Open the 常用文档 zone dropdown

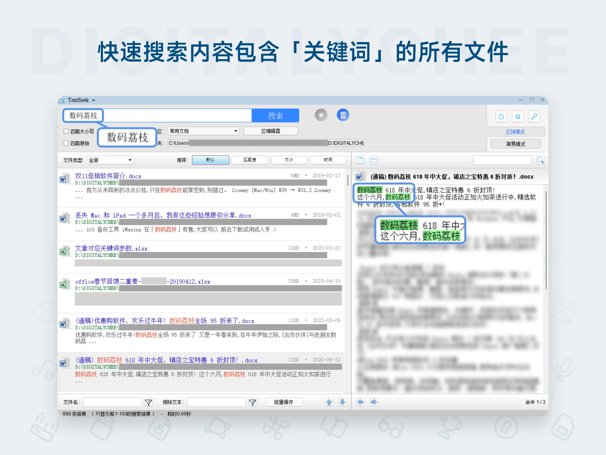(204, 131)
